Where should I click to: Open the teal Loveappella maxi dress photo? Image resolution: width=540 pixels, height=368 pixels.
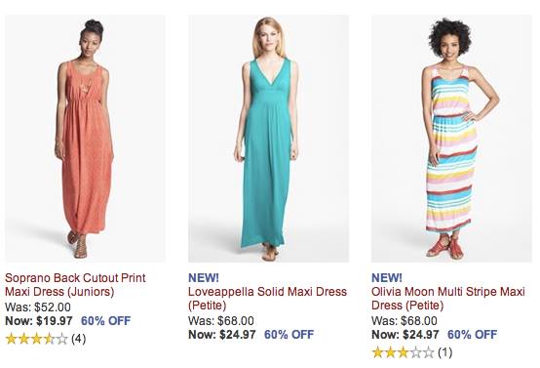point(268,139)
